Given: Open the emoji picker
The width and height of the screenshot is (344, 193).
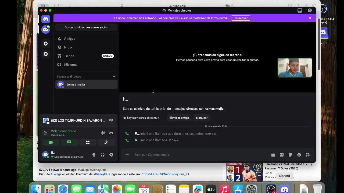Looking at the screenshot, I should [299, 155].
